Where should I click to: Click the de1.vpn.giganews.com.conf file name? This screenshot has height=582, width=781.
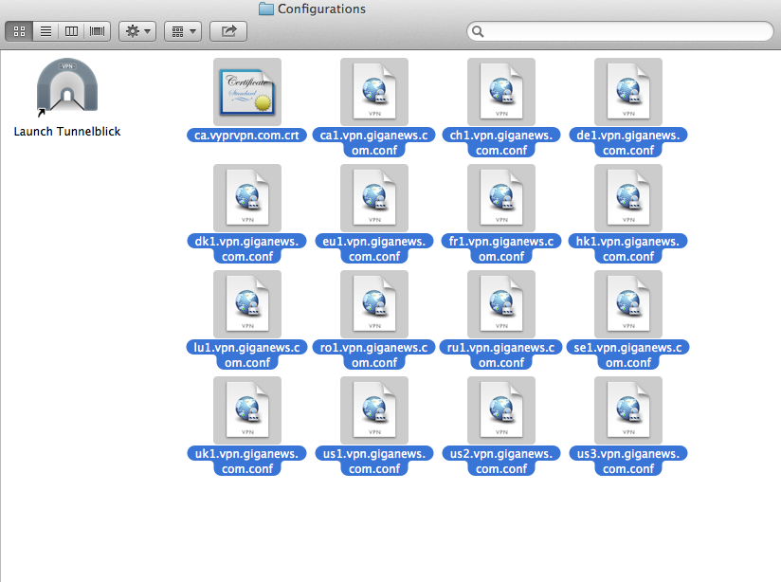(x=628, y=142)
